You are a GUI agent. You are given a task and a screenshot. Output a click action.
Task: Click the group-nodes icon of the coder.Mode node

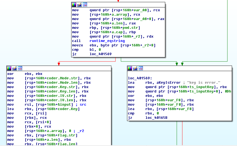[20, 68]
